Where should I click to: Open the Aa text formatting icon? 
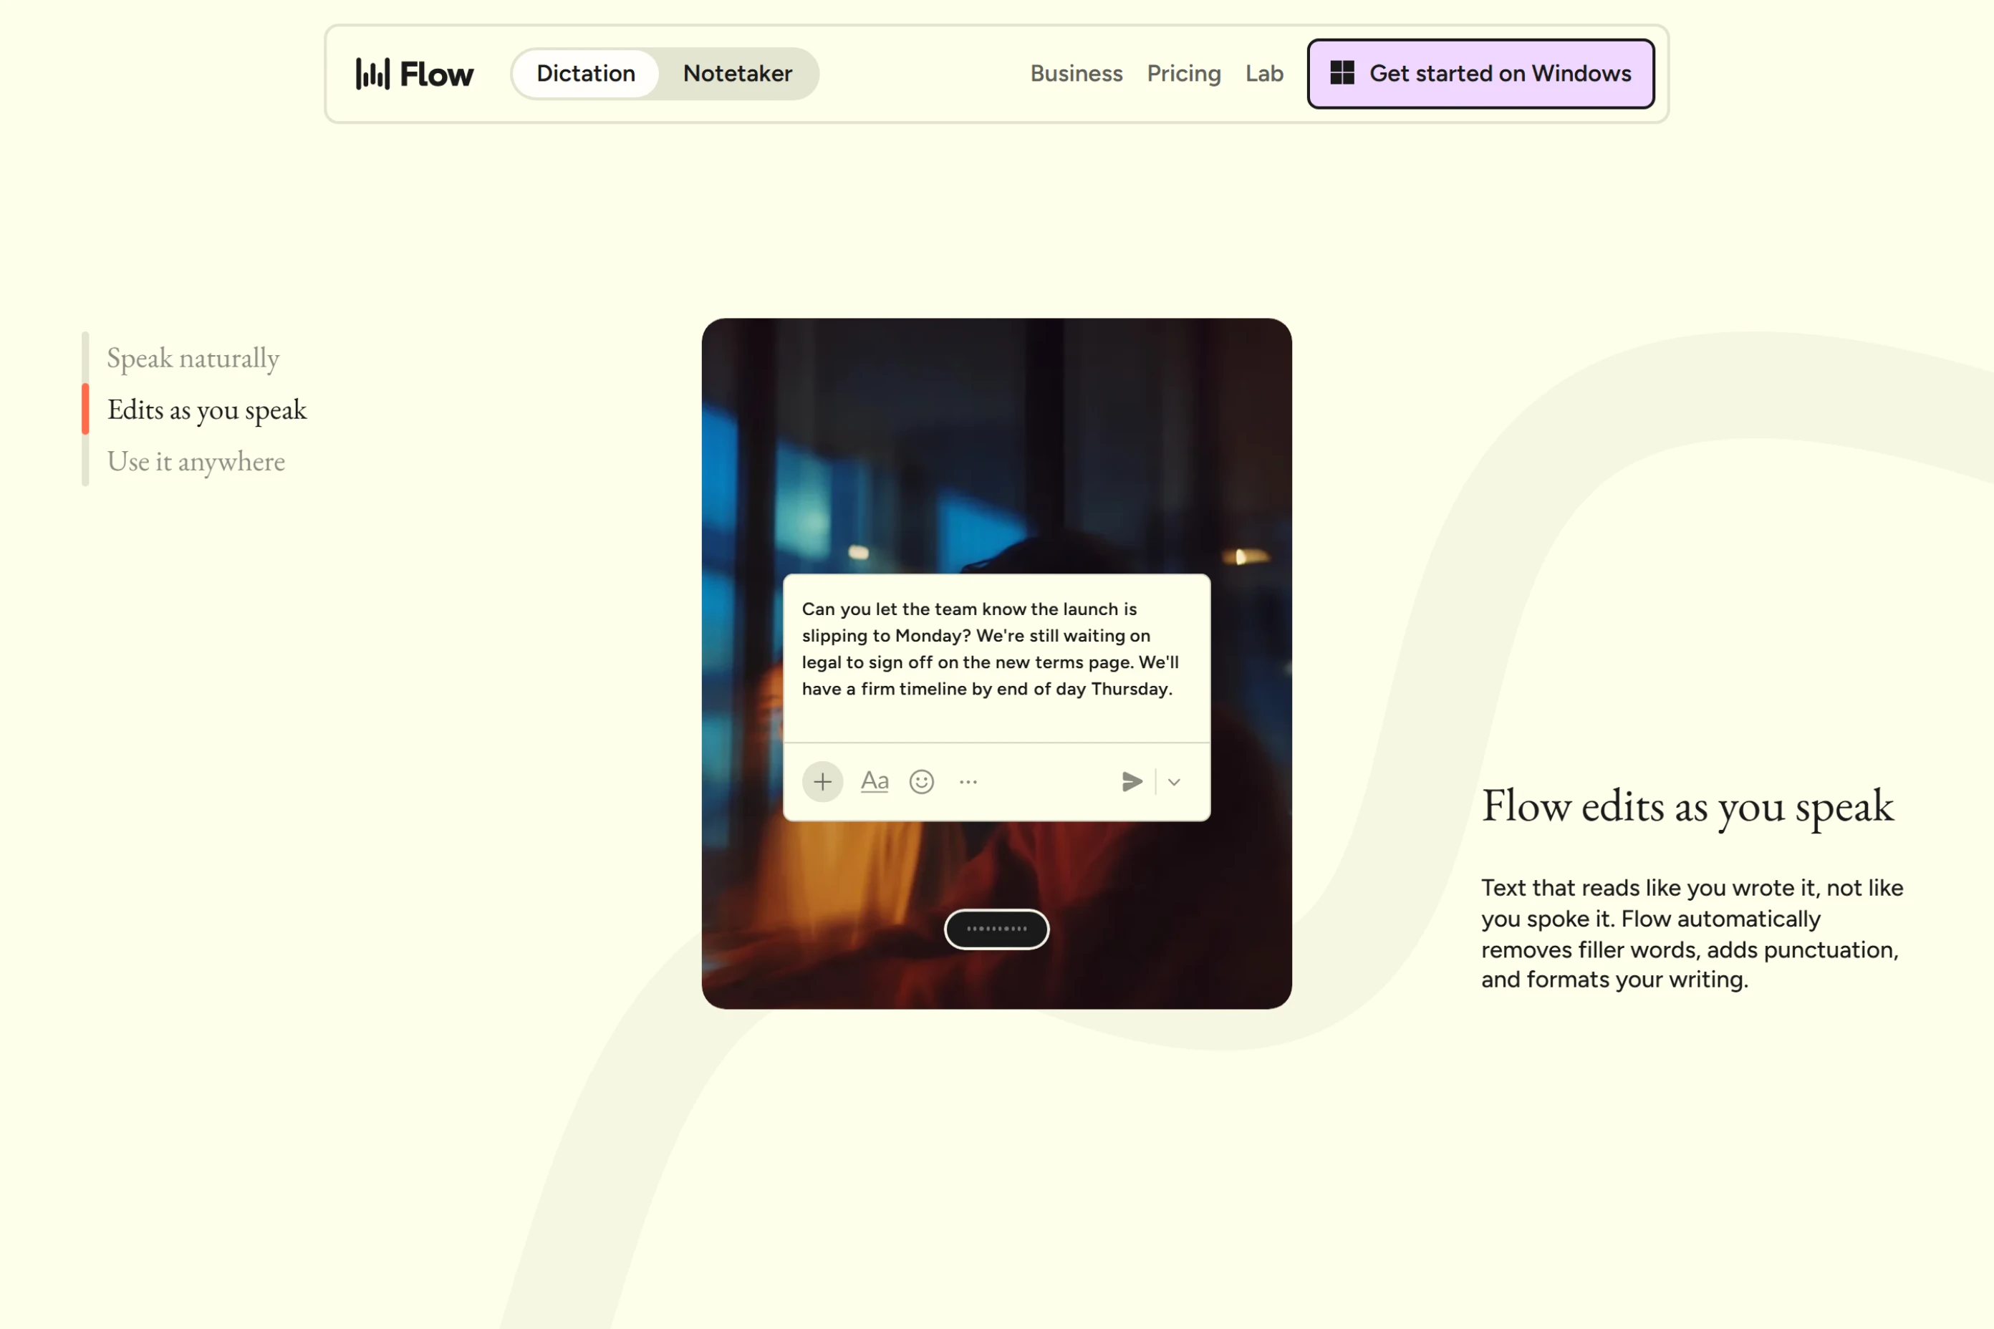click(874, 781)
